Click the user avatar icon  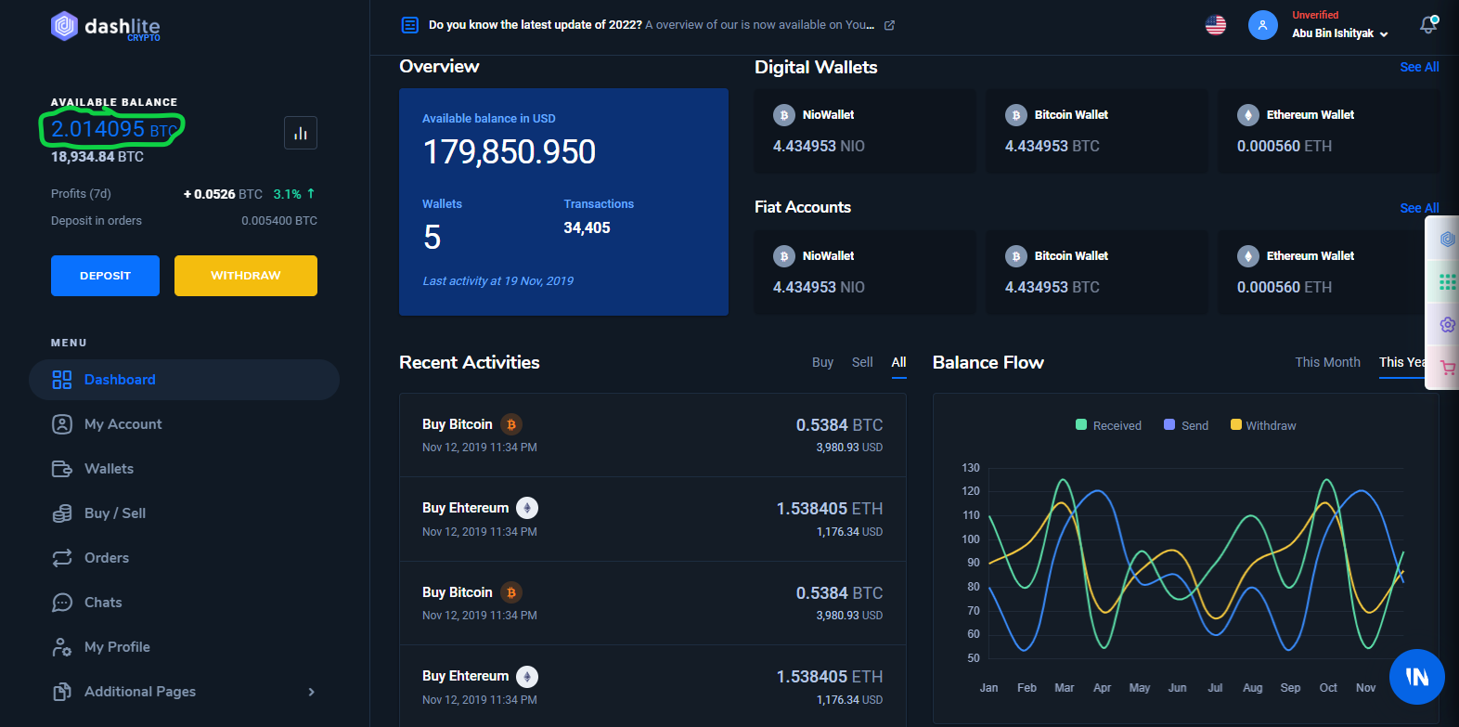pyautogui.click(x=1262, y=25)
